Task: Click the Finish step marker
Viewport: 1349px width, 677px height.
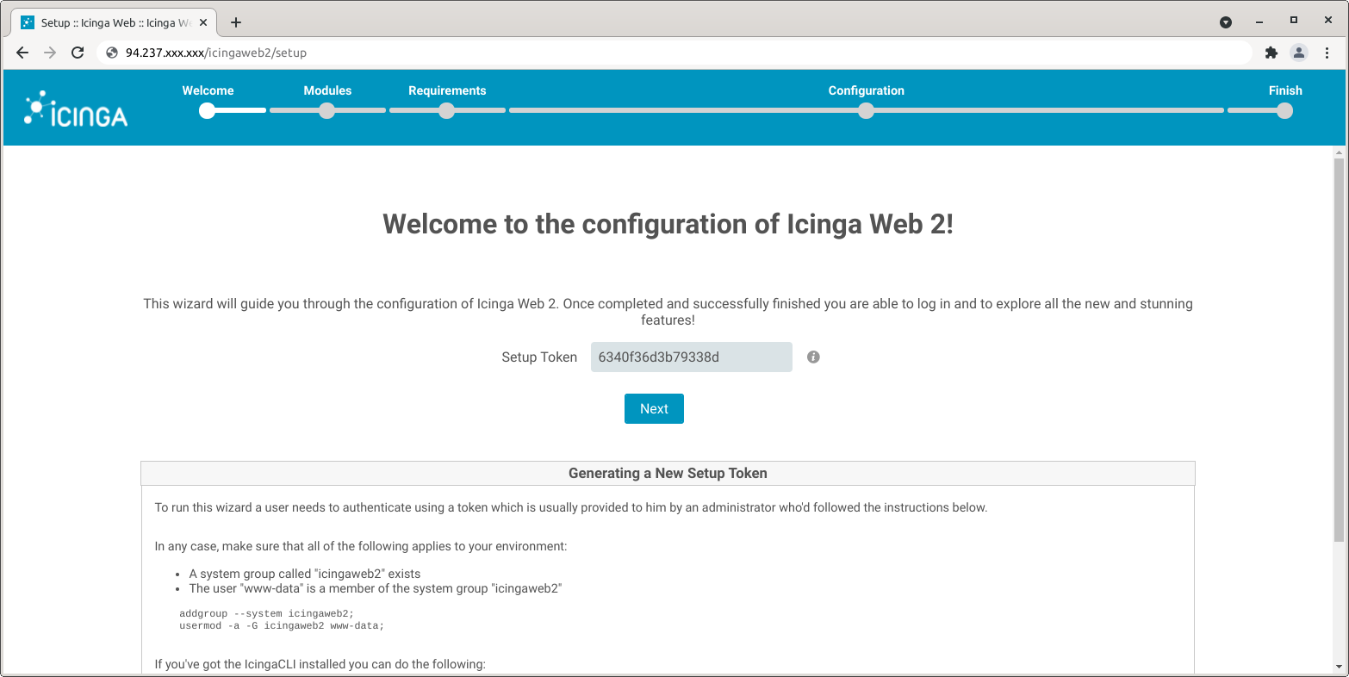Action: pos(1284,110)
